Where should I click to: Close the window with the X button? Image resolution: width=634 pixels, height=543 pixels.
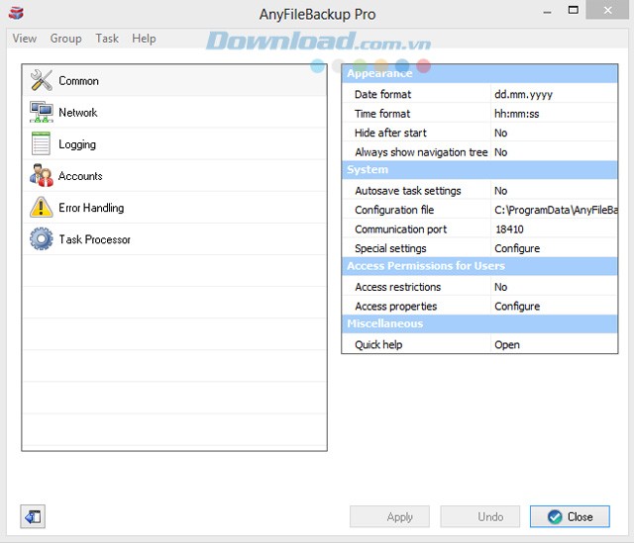(x=607, y=10)
